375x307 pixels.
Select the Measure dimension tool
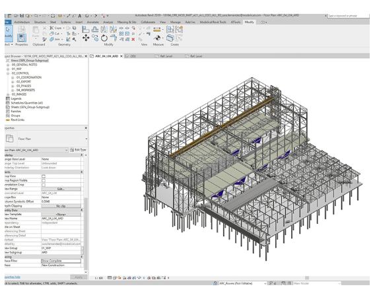(x=157, y=30)
